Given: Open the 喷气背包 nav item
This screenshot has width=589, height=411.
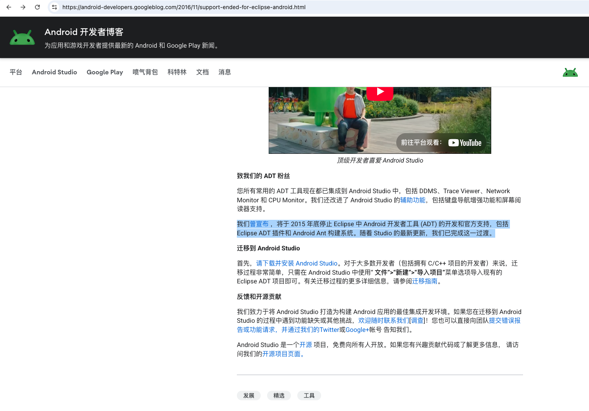Looking at the screenshot, I should pyautogui.click(x=145, y=72).
